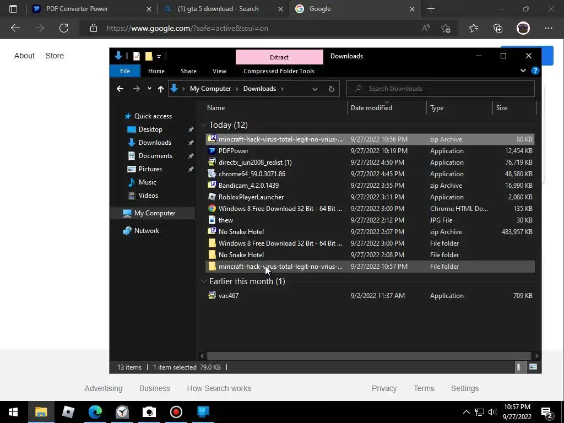
Task: Open Music in the navigation pane
Action: pyautogui.click(x=148, y=182)
